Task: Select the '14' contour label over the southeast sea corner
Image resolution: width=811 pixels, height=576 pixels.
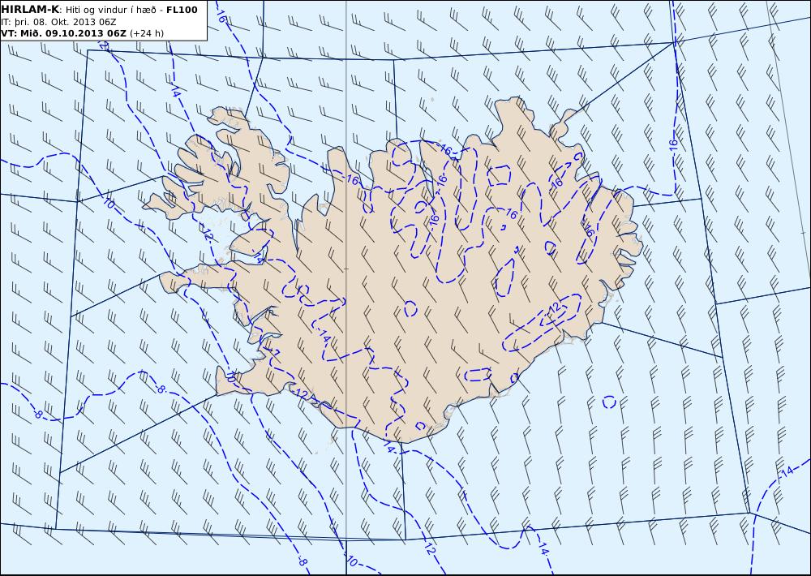Action: 787,471
